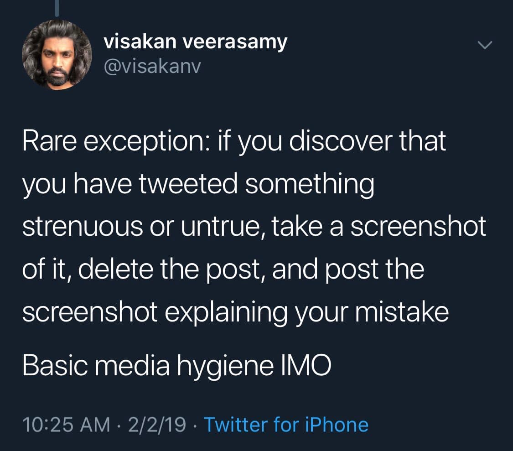
Task: Open the "Twitter for iPhone" source link
Action: pos(286,425)
